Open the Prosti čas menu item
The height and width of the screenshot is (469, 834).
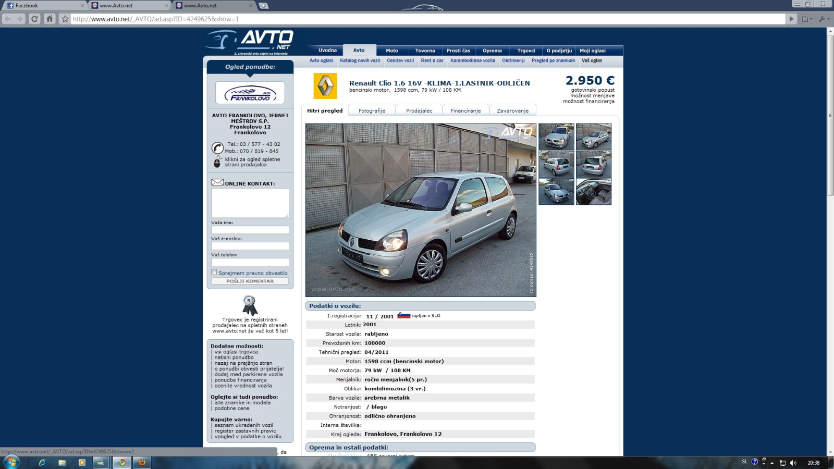[458, 51]
